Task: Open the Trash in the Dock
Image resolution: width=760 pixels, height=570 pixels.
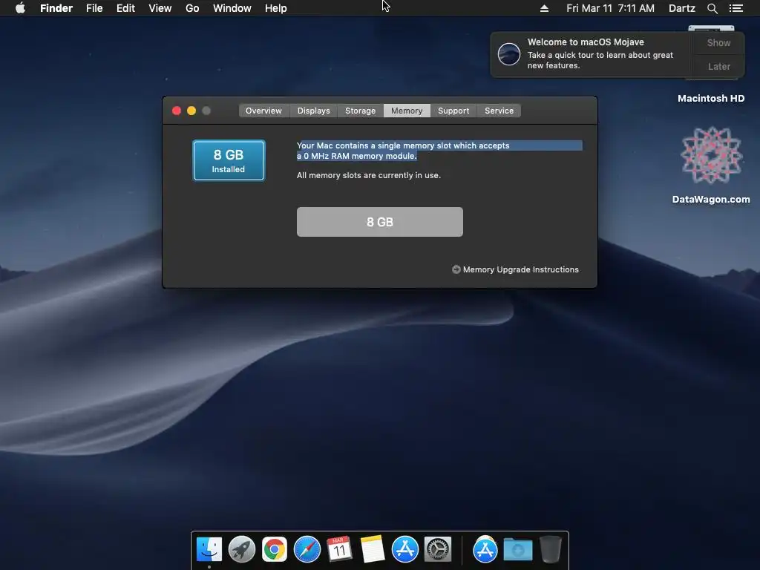Action: click(551, 550)
